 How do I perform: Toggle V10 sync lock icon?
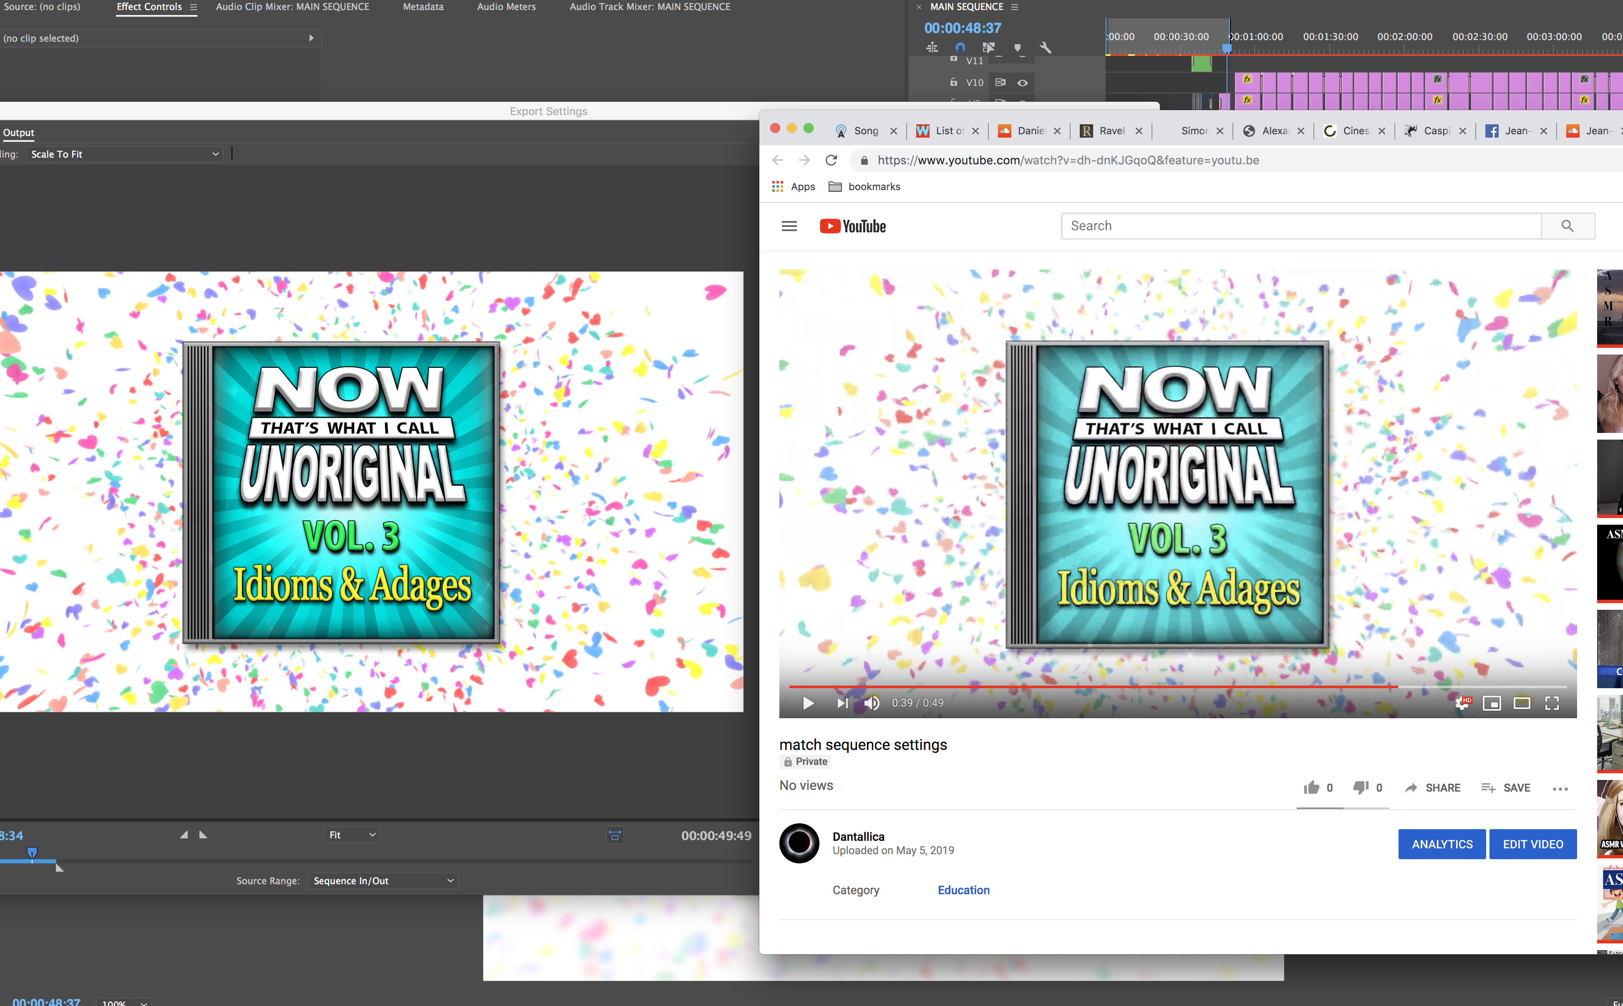click(1000, 83)
